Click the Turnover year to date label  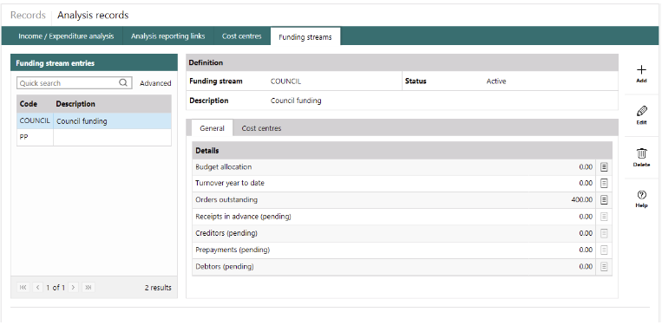(230, 184)
